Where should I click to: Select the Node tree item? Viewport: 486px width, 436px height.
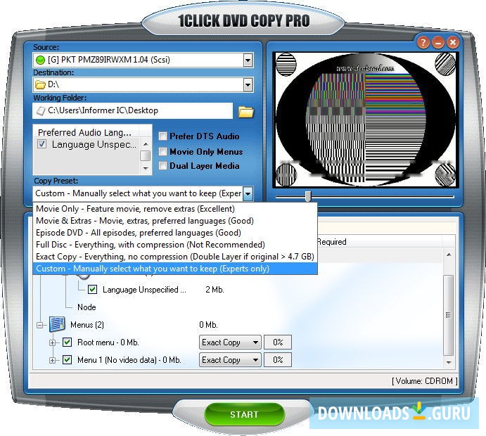click(x=87, y=307)
